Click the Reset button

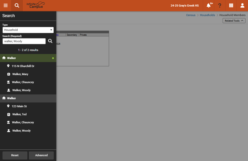(15, 155)
